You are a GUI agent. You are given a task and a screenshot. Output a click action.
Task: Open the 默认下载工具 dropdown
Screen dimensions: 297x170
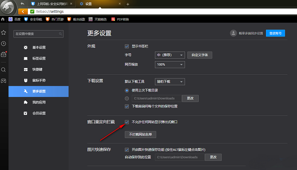click(x=170, y=82)
